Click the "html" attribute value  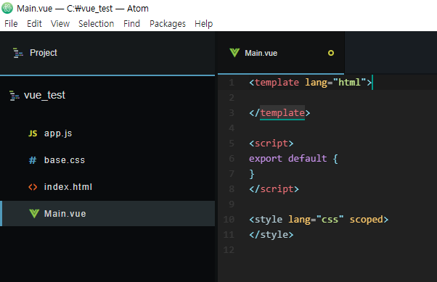[349, 82]
